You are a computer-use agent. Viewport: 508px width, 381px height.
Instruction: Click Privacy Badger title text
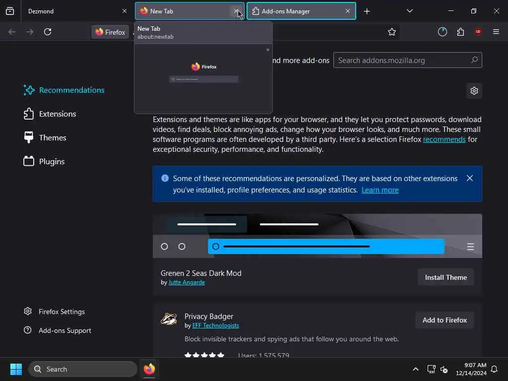tap(209, 317)
